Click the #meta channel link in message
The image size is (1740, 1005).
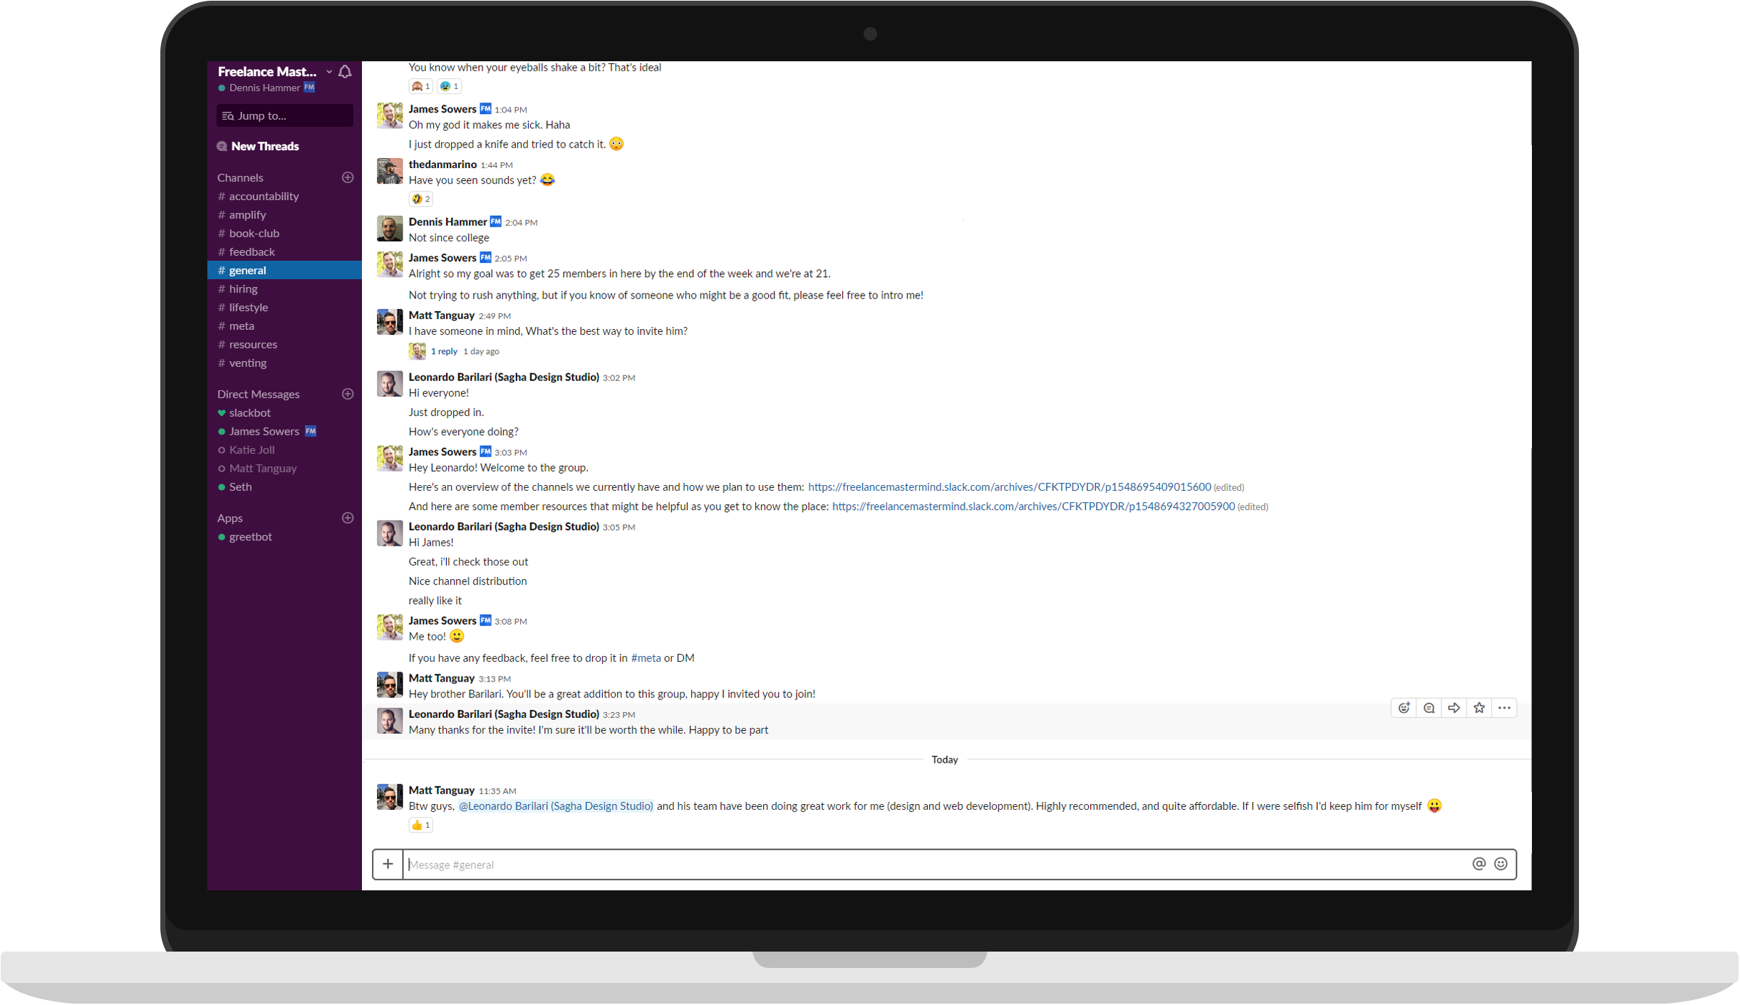point(646,658)
